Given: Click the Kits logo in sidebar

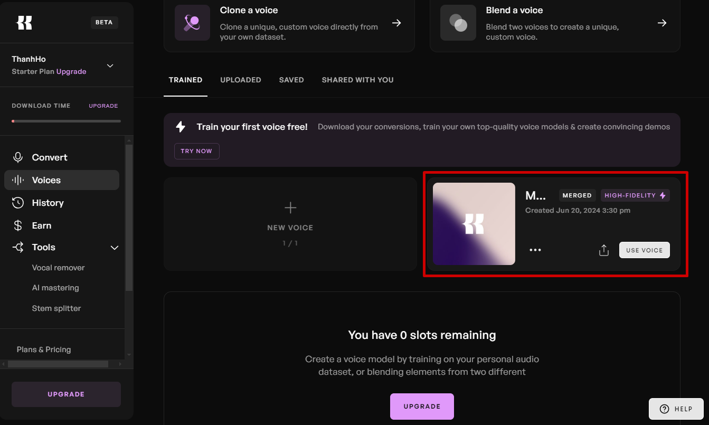Looking at the screenshot, I should [x=24, y=23].
